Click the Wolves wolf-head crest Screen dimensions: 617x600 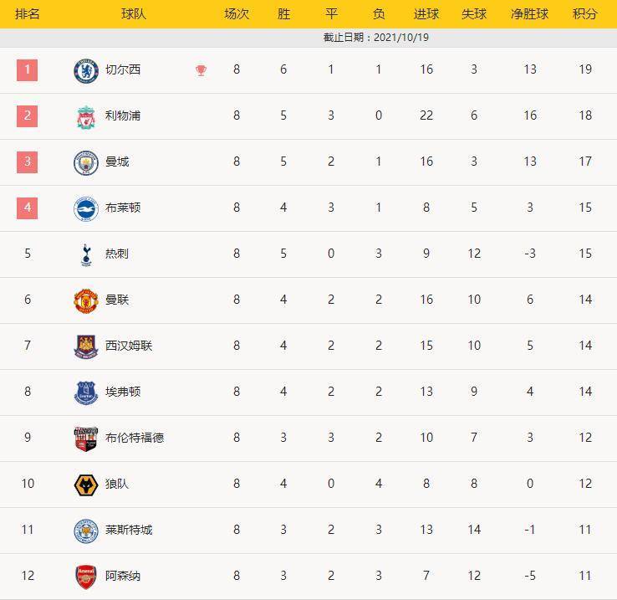pos(86,485)
